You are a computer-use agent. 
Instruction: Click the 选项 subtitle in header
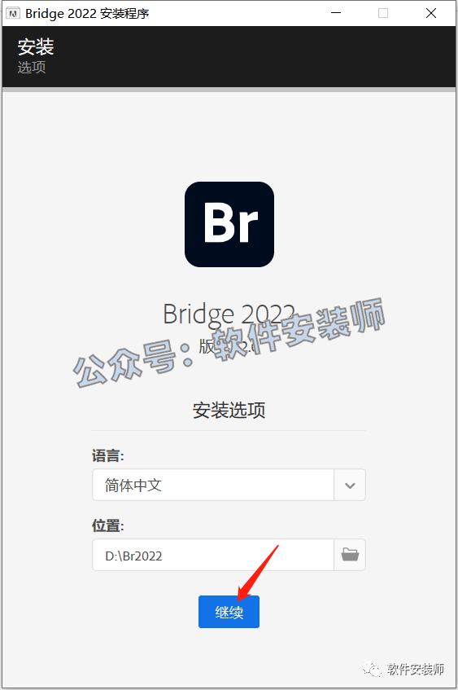click(32, 68)
